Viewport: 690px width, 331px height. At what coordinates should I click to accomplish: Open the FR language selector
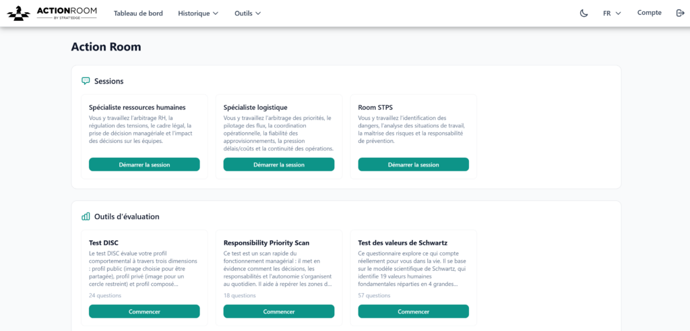pos(612,13)
